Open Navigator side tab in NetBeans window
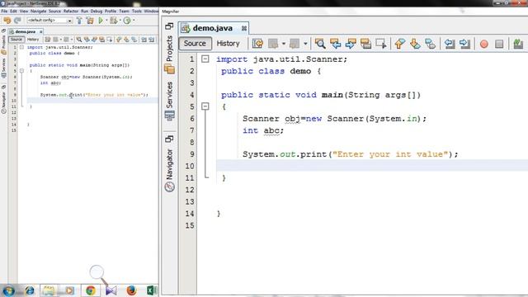Viewport: 528px width, 297px height. (x=3, y=102)
